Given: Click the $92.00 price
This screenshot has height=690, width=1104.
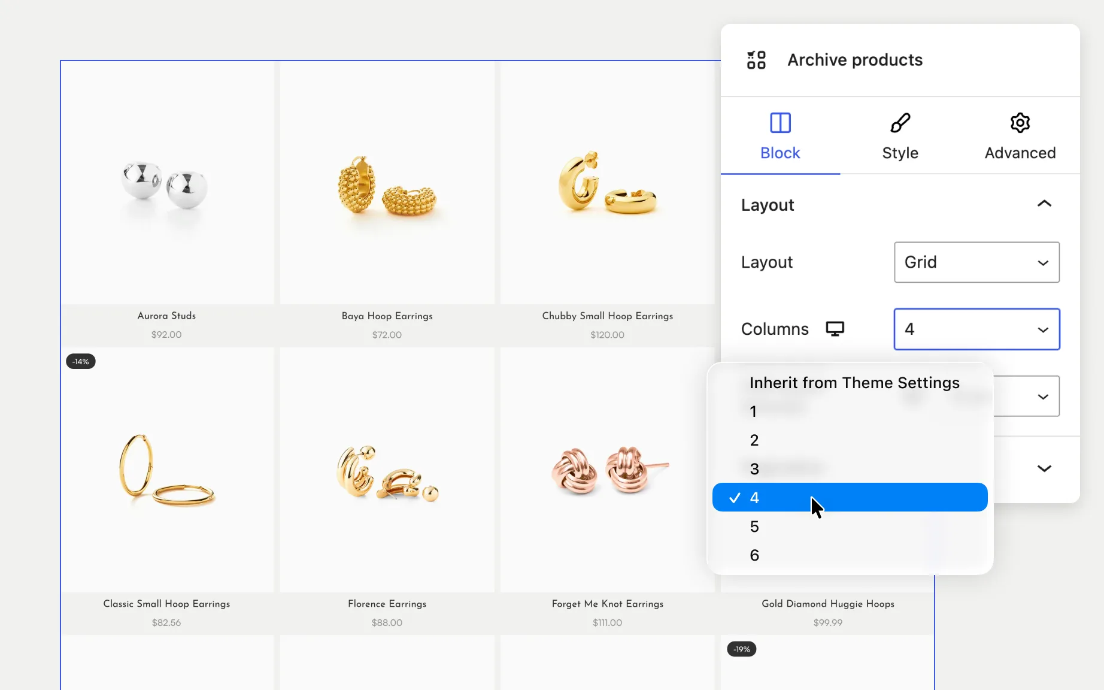Looking at the screenshot, I should coord(166,335).
